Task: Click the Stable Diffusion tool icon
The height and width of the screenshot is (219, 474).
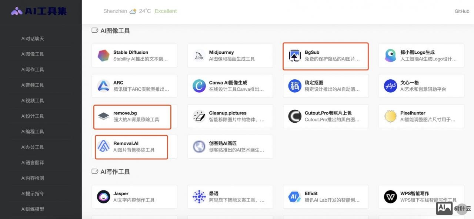Action: point(104,55)
